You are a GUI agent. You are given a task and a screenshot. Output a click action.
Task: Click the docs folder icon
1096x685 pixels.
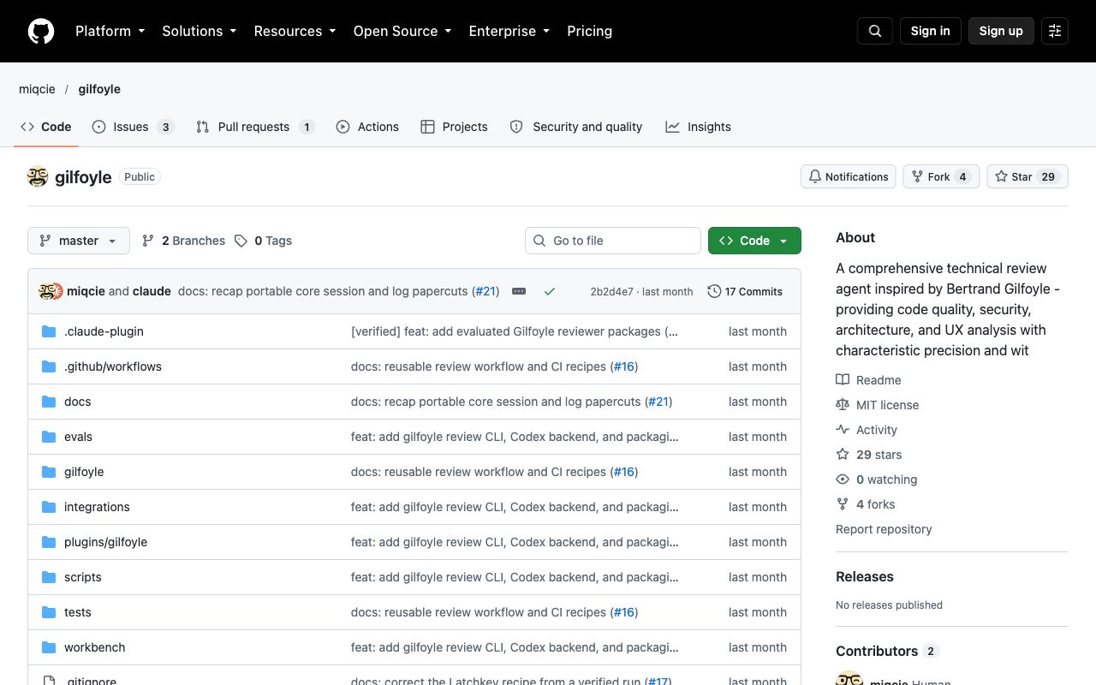(49, 402)
